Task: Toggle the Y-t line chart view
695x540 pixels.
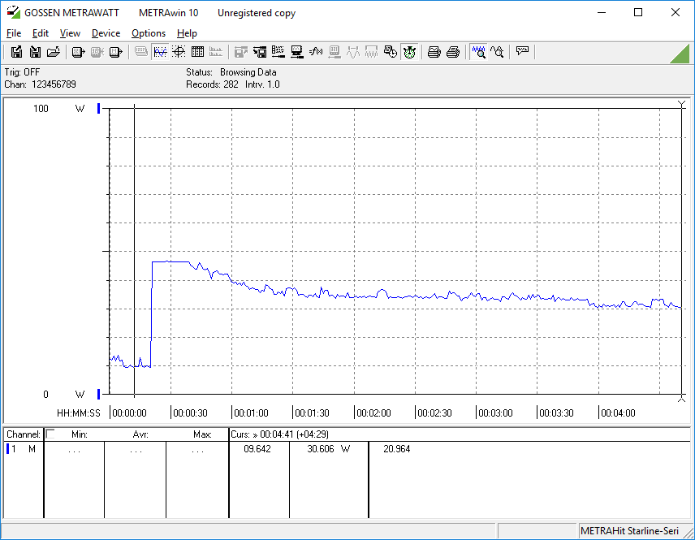Action: [x=160, y=52]
